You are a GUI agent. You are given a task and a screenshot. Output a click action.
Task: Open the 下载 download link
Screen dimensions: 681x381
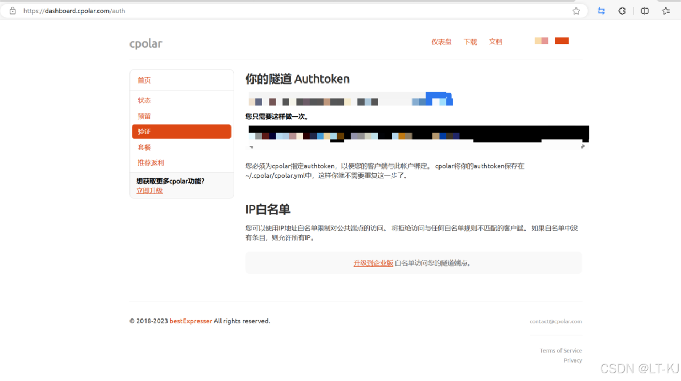coord(470,42)
